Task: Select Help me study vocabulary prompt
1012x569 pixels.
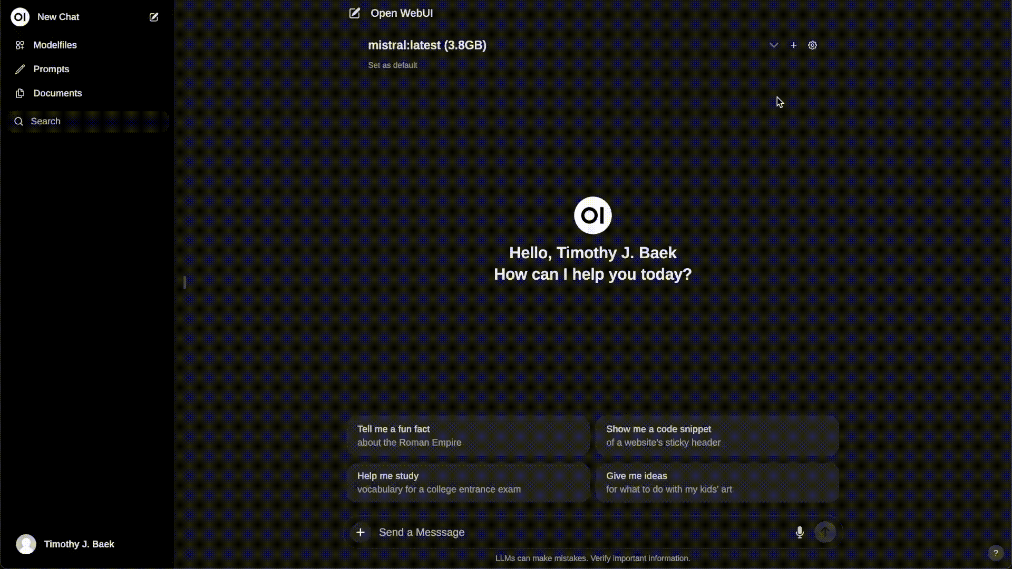Action: tap(468, 482)
